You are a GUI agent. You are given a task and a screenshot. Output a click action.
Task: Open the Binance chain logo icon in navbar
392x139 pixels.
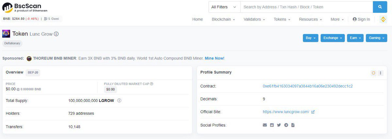[383, 19]
